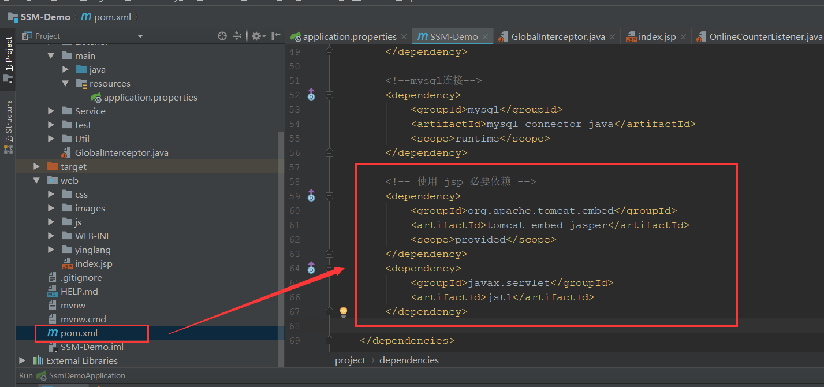
Task: Toggle fold marker at line 56 closing tag
Action: 329,152
